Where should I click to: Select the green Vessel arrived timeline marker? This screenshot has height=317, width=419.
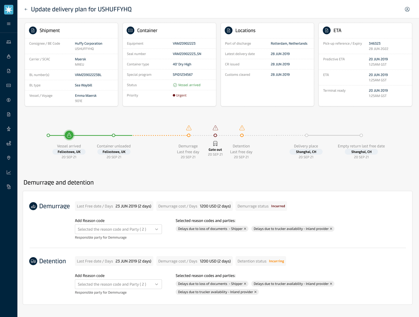coord(69,135)
